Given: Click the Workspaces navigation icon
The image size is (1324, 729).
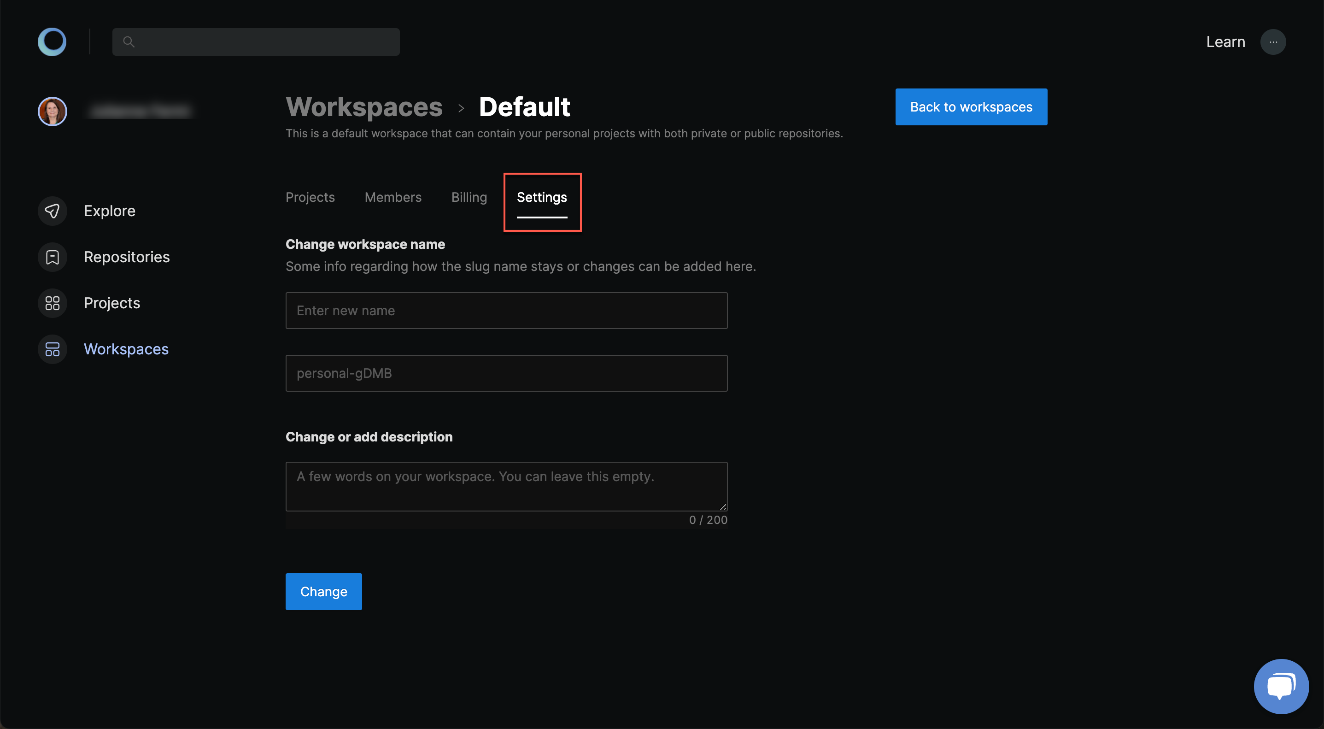Looking at the screenshot, I should tap(52, 348).
